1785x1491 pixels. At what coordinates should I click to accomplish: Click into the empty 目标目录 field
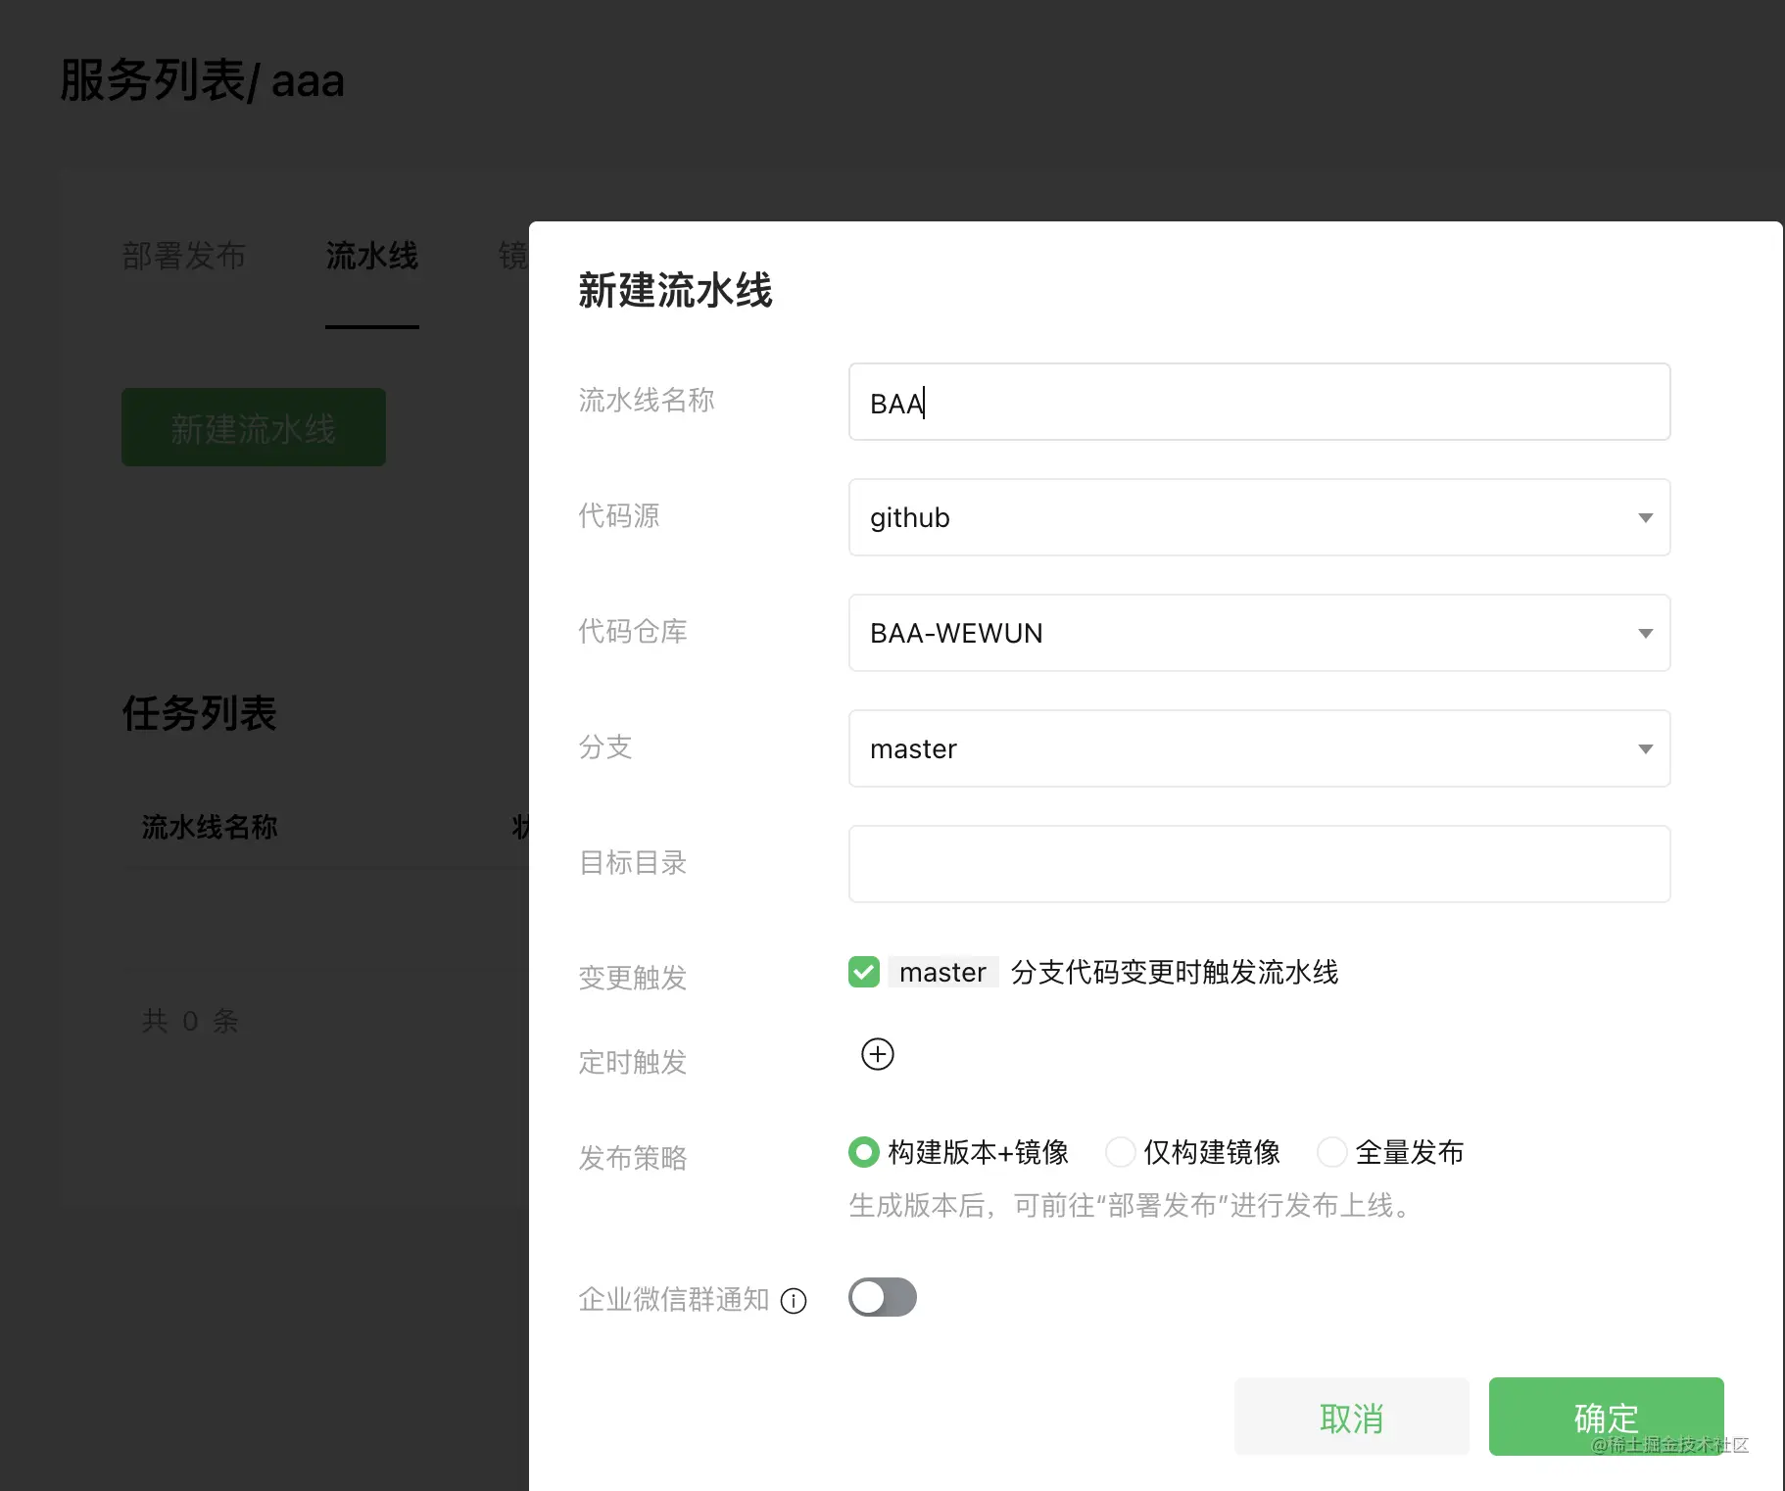(1259, 864)
